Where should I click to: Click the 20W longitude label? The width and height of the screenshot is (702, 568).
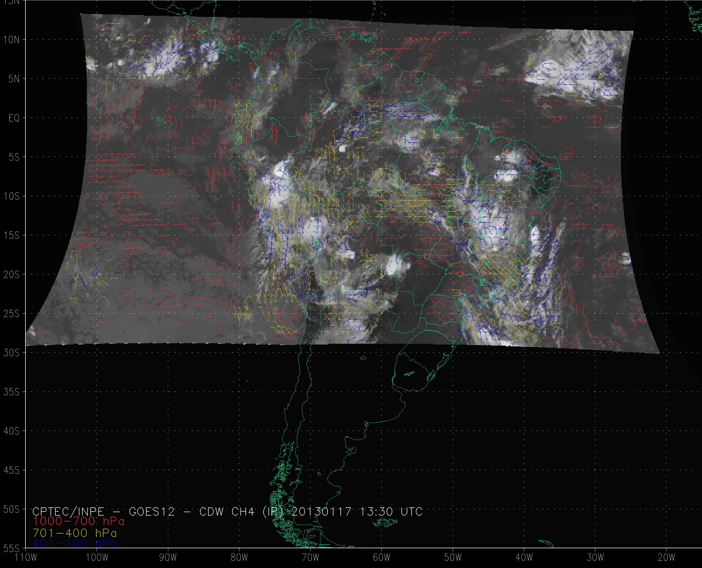pyautogui.click(x=666, y=558)
